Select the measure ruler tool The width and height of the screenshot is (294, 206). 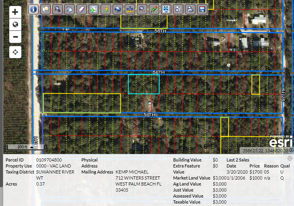tap(130, 9)
